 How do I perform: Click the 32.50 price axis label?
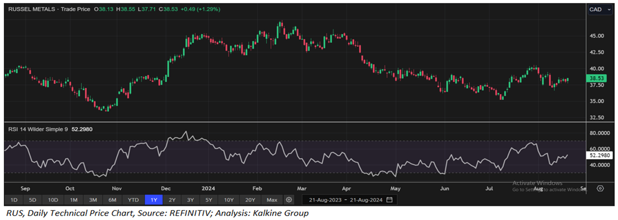(597, 117)
